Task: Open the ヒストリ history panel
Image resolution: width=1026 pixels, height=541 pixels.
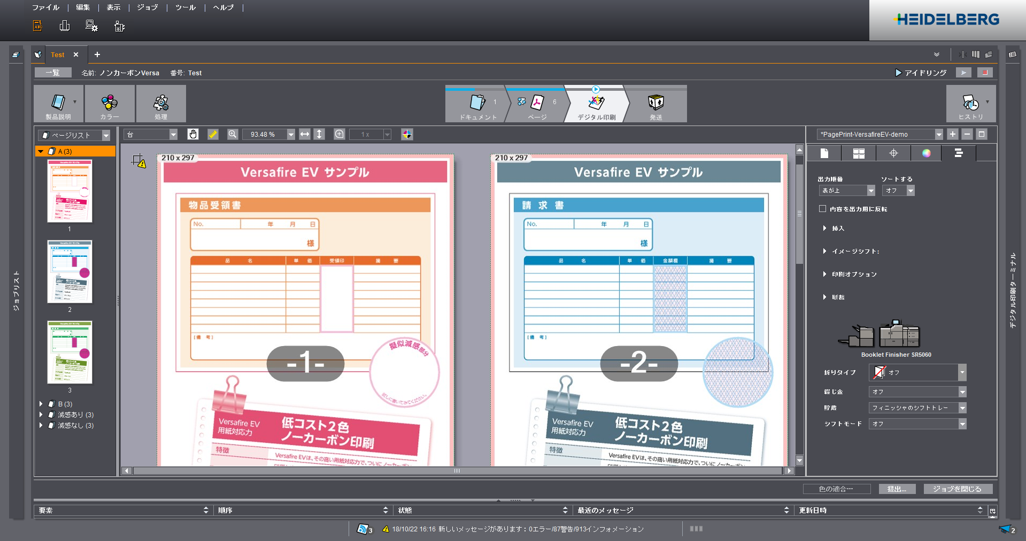Action: [971, 104]
